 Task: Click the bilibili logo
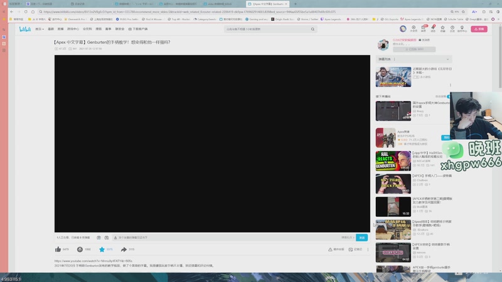pos(25,29)
